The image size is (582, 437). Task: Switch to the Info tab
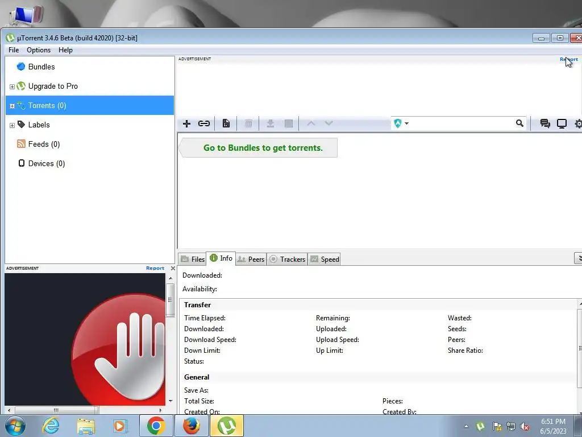[x=221, y=258]
